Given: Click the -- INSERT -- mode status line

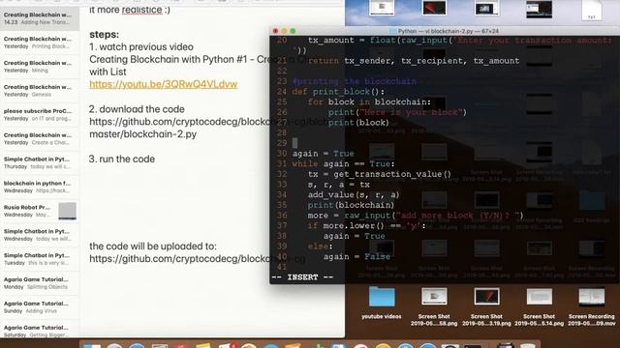Looking at the screenshot, I should point(302,277).
